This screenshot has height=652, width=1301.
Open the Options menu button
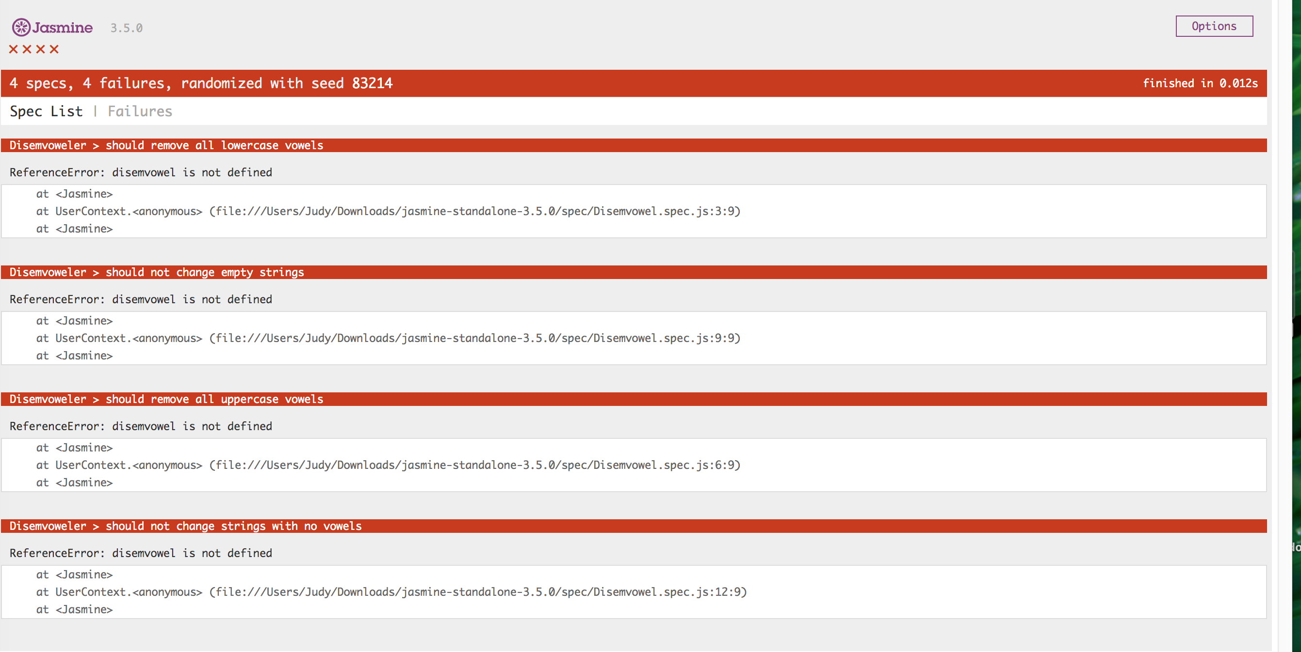click(x=1214, y=26)
